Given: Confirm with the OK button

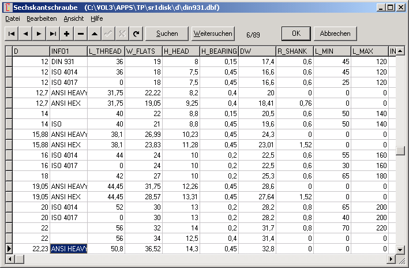Looking at the screenshot, I should [296, 33].
